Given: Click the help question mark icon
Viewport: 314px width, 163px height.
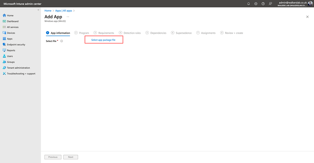Looking at the screenshot, I should (x=263, y=4).
